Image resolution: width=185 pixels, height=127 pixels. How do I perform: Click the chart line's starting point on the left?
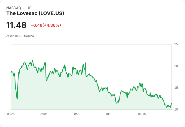(11, 73)
